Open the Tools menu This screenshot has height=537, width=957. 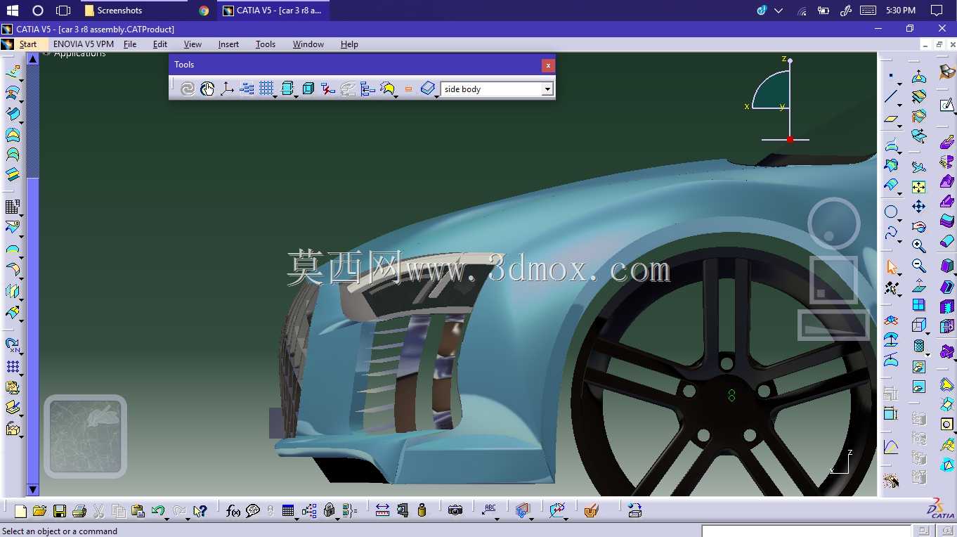click(x=266, y=44)
